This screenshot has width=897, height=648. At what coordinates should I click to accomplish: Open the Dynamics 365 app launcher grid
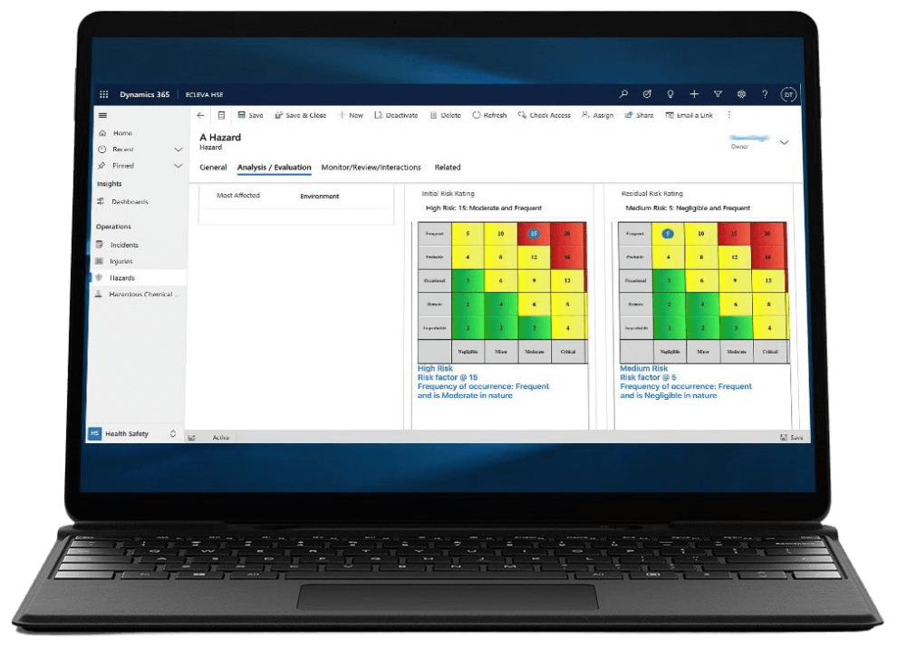click(103, 94)
